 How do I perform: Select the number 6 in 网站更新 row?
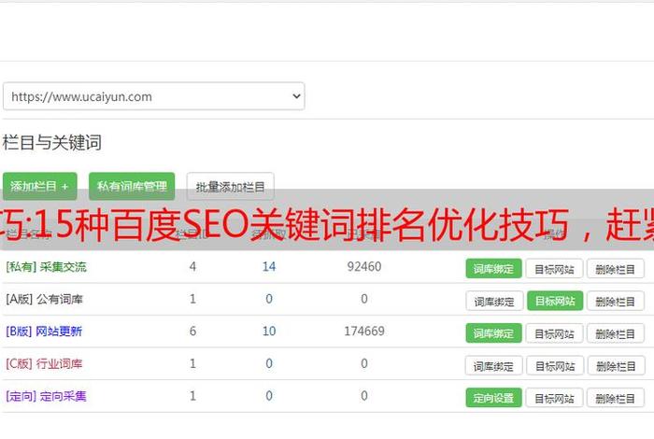pos(192,331)
